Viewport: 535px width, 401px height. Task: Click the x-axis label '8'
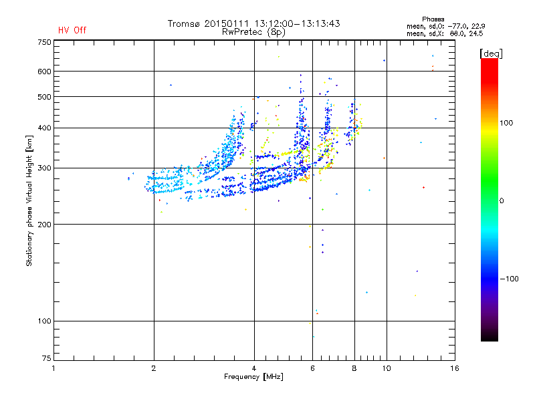(x=354, y=368)
